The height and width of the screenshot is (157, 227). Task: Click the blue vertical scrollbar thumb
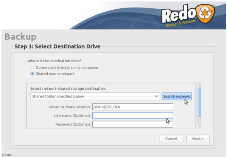click(199, 102)
